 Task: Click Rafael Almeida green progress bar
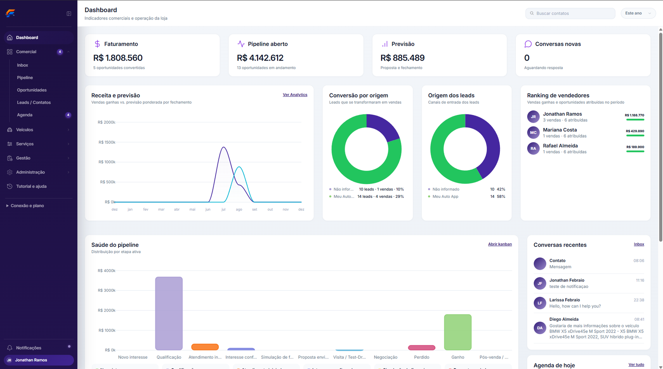click(635, 151)
